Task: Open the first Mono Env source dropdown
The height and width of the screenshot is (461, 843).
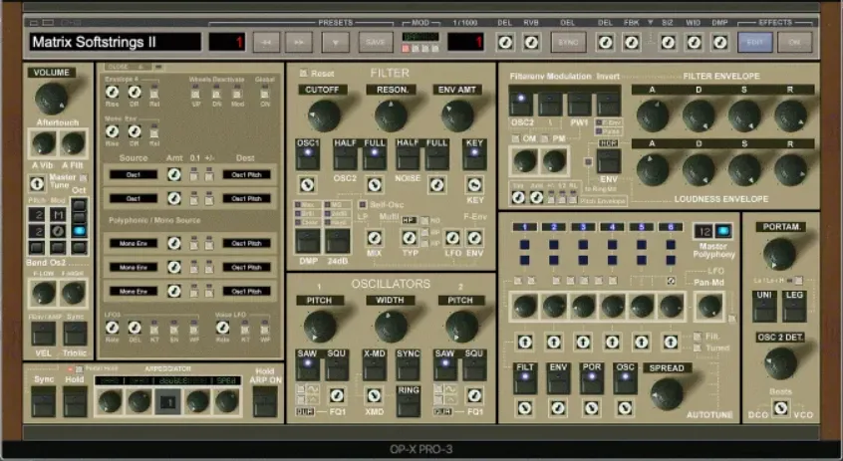Action: [134, 243]
